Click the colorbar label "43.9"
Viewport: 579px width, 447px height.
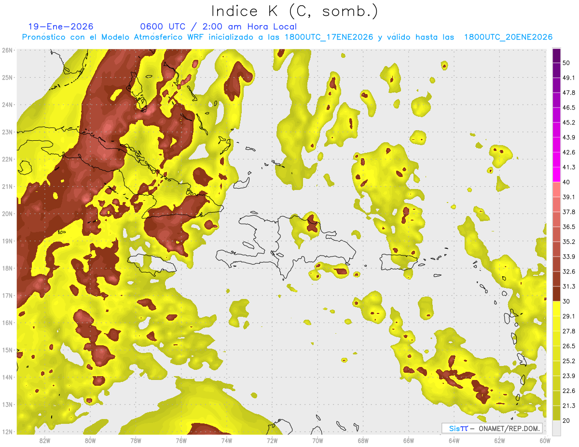point(569,138)
